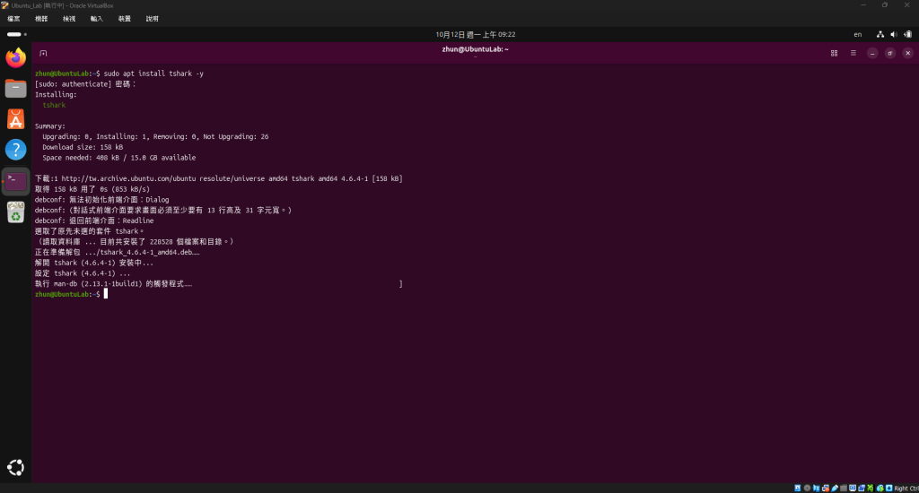Viewport: 919px width, 493px height.
Task: Minimize the VirtualBox window
Action: point(863,5)
